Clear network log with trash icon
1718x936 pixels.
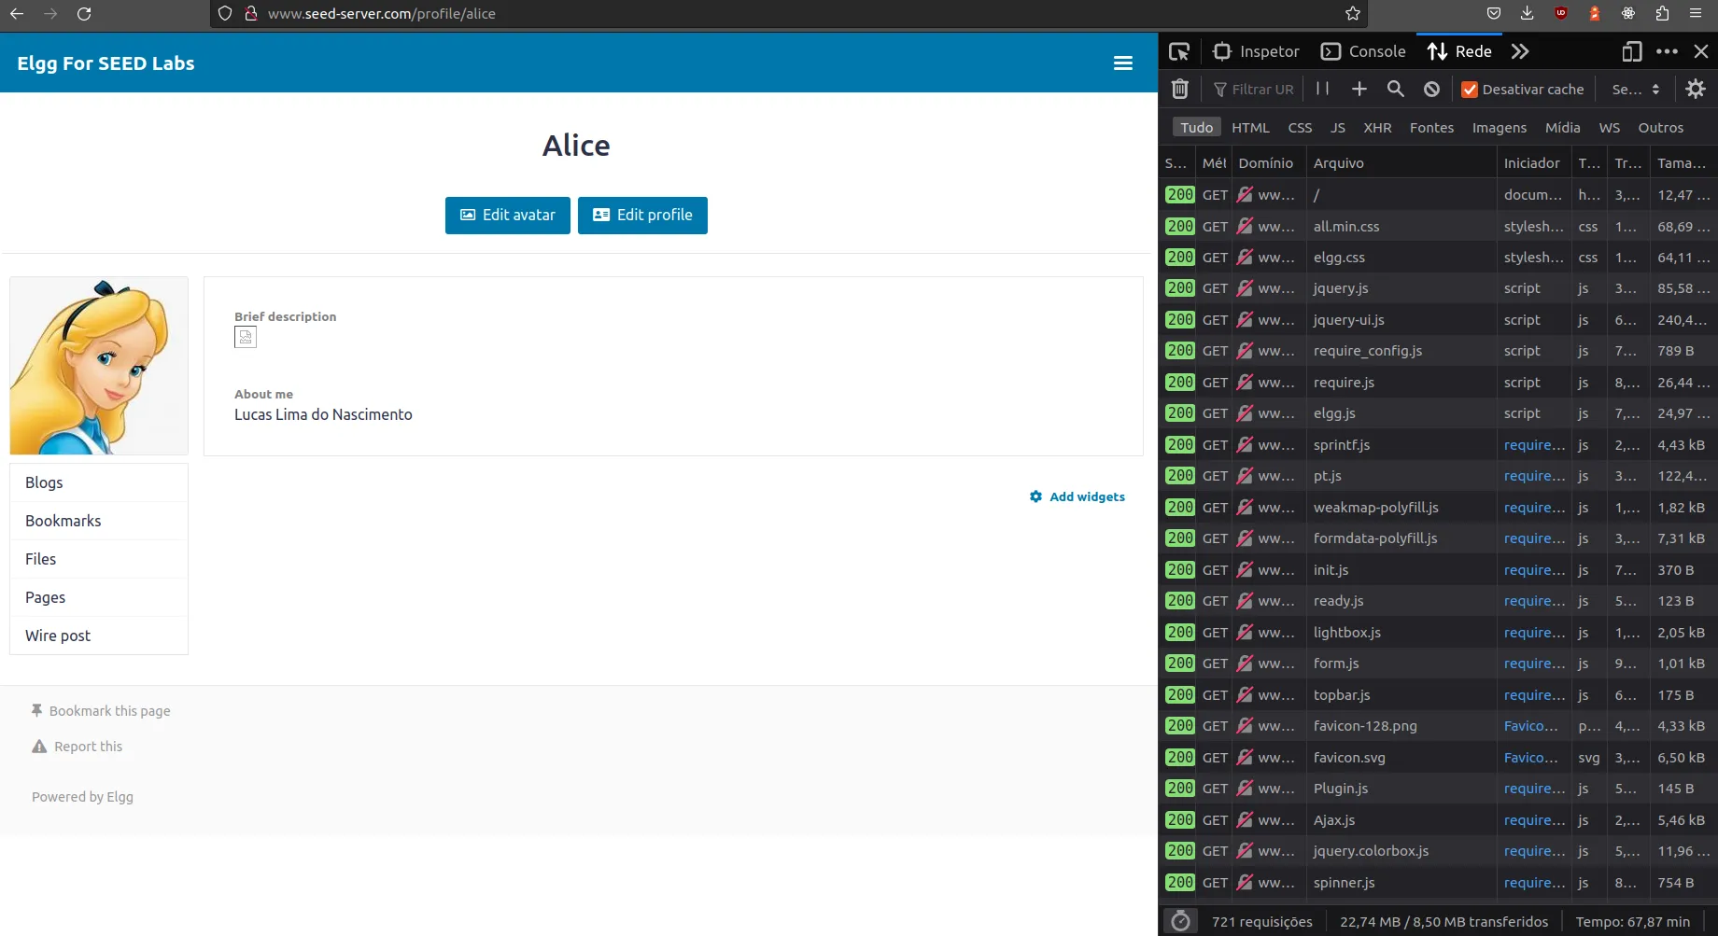[x=1180, y=89]
